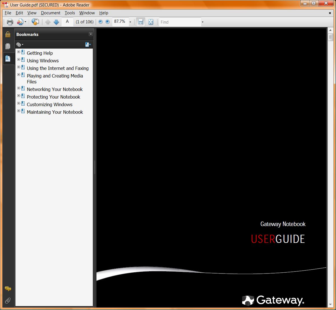Open the Find options dropdown arrow
The height and width of the screenshot is (310, 336).
pyautogui.click(x=202, y=22)
